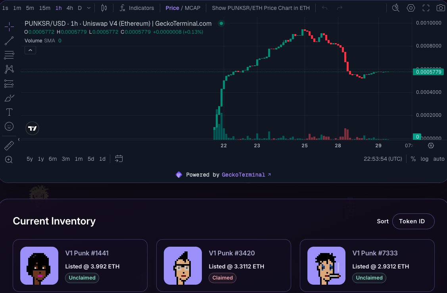
Task: Open the emoji icons tool
Action: click(x=9, y=126)
